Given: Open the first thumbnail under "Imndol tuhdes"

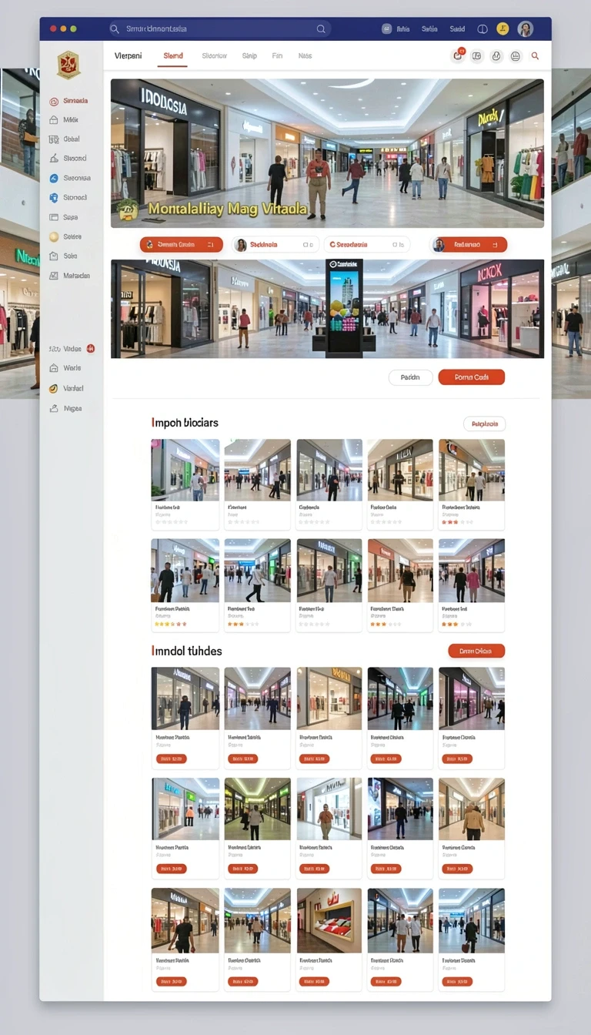Looking at the screenshot, I should 185,698.
